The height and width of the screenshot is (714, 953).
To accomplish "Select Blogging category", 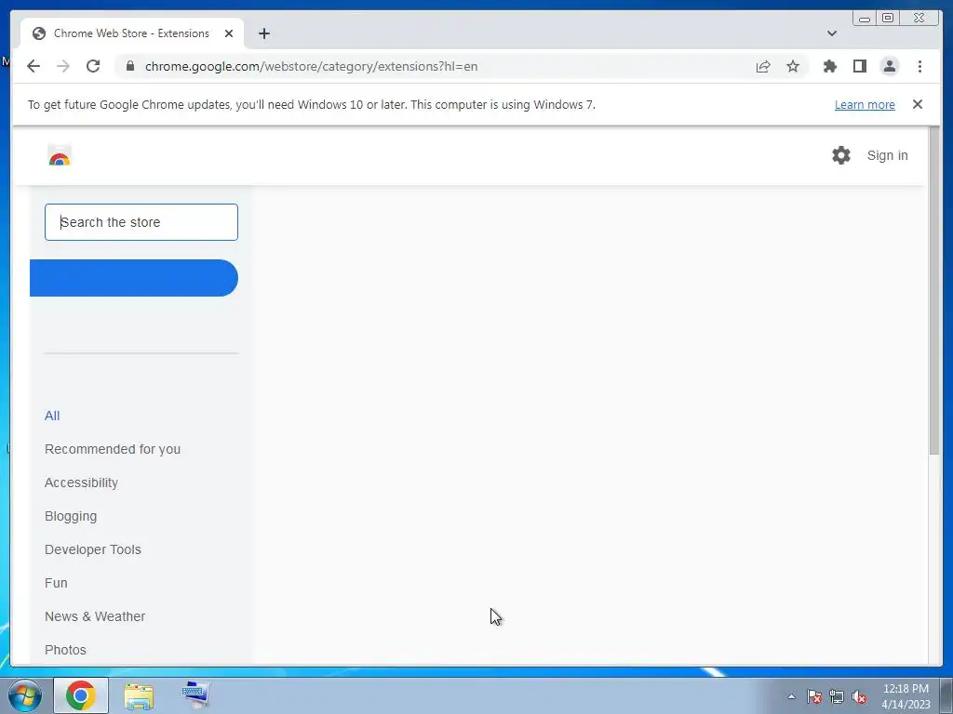I will [x=71, y=516].
